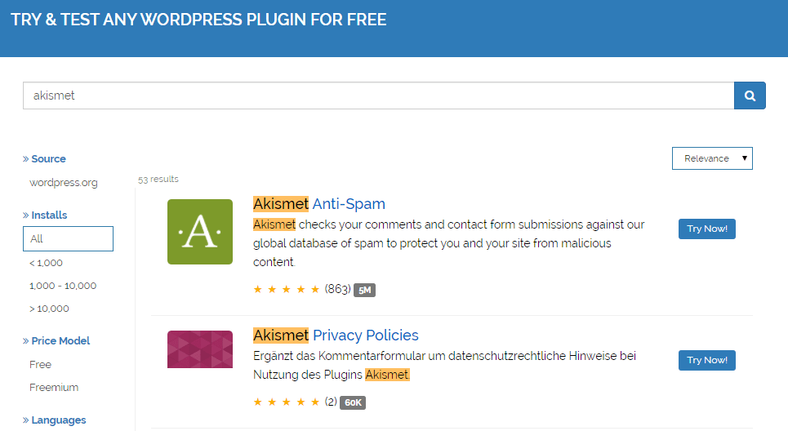Open the Relevance sort dropdown
The image size is (788, 431).
711,158
